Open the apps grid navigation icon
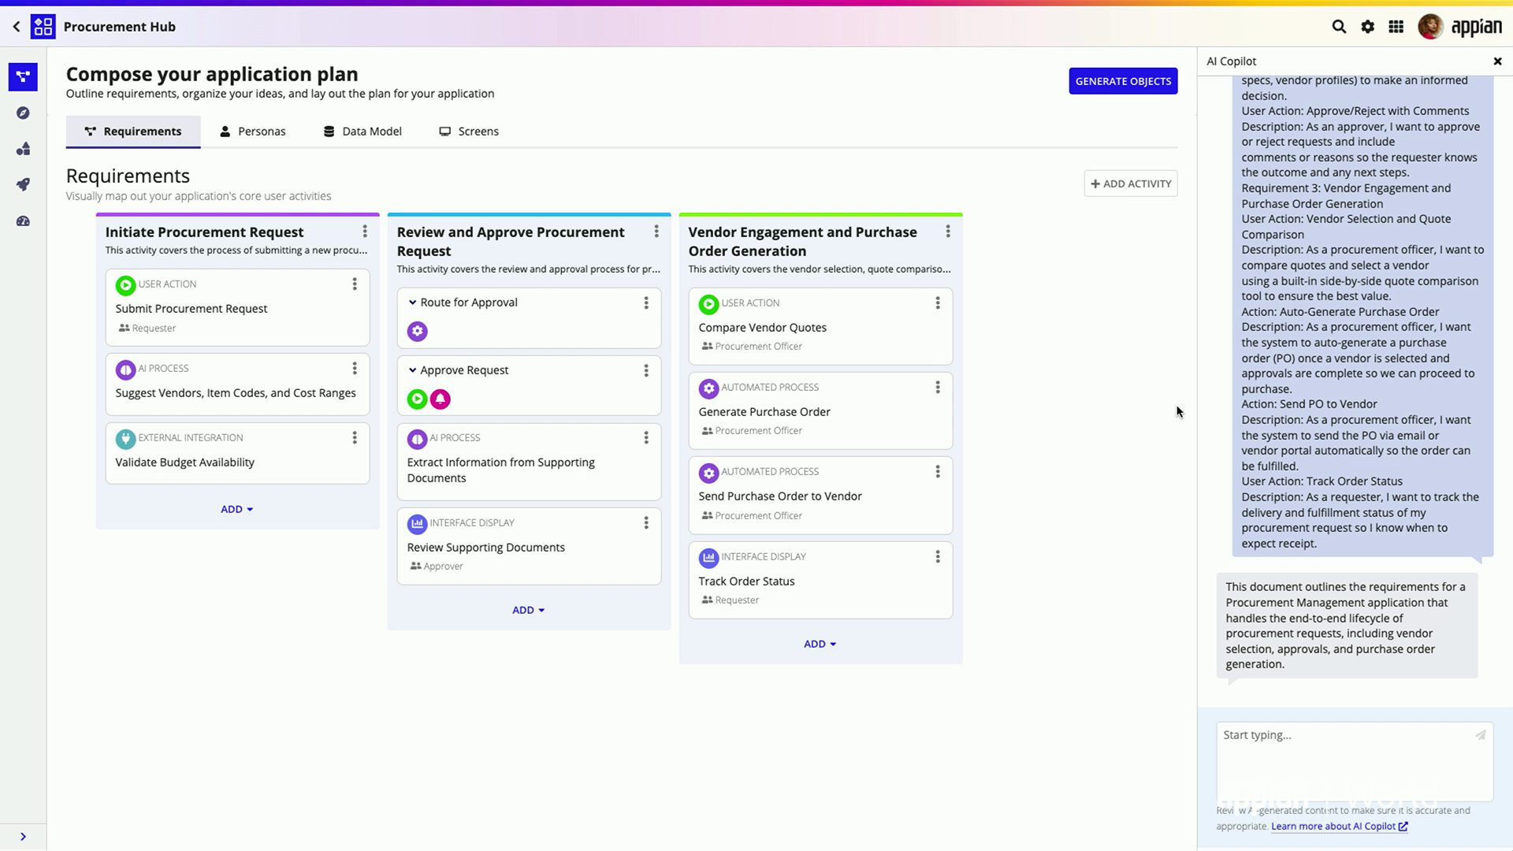This screenshot has width=1513, height=851. (x=1396, y=27)
